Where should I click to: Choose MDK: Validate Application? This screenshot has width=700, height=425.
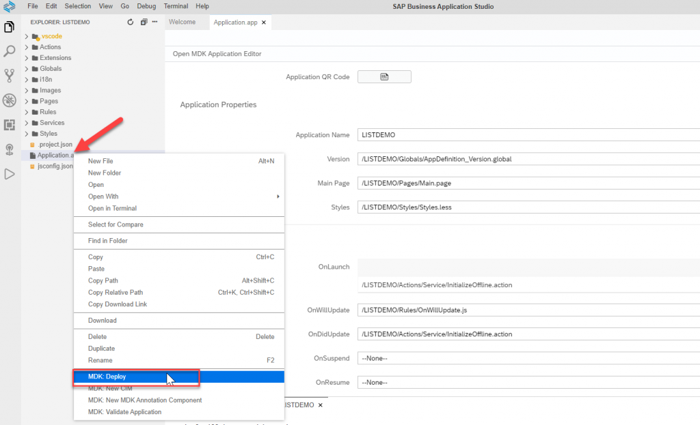coord(179,412)
